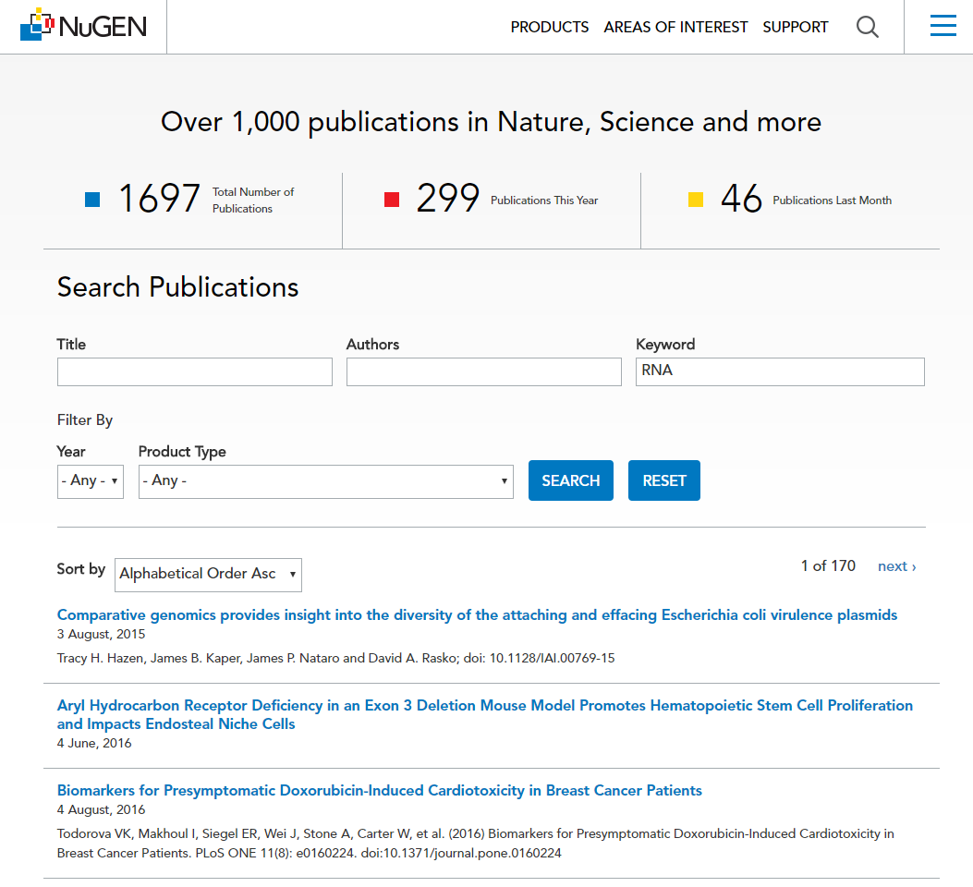973x887 pixels.
Task: Click the red Publications This Year square
Action: point(392,200)
